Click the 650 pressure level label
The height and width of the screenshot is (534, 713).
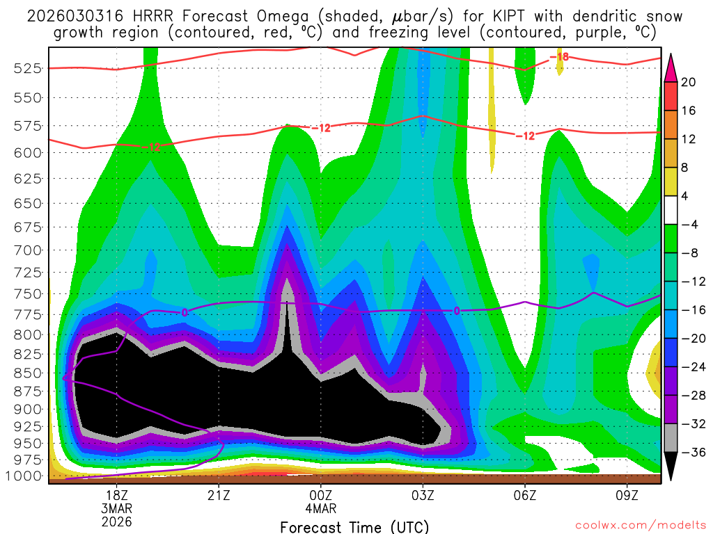tap(28, 204)
